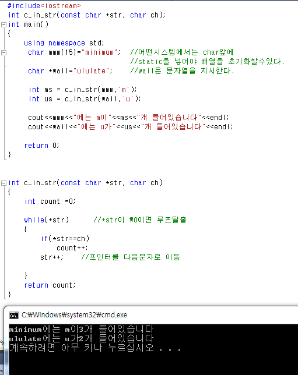Click the 'while(*str)' statement
Image resolution: width=298 pixels, height=375 pixels.
(x=47, y=220)
